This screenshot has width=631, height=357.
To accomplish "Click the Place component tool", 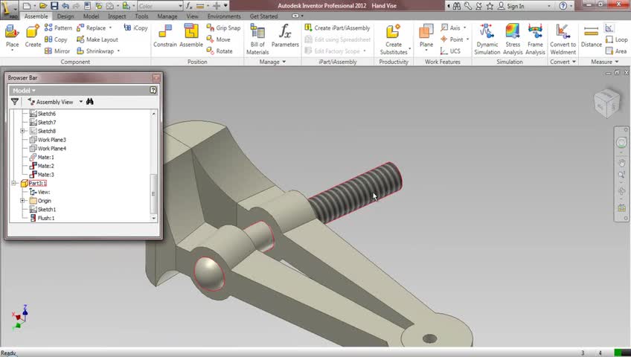I will (12, 36).
